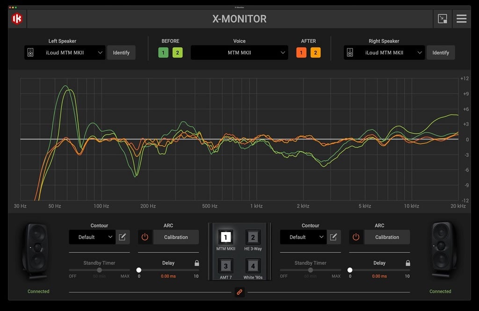Click the 1 kHz frequency axis label

[256, 206]
